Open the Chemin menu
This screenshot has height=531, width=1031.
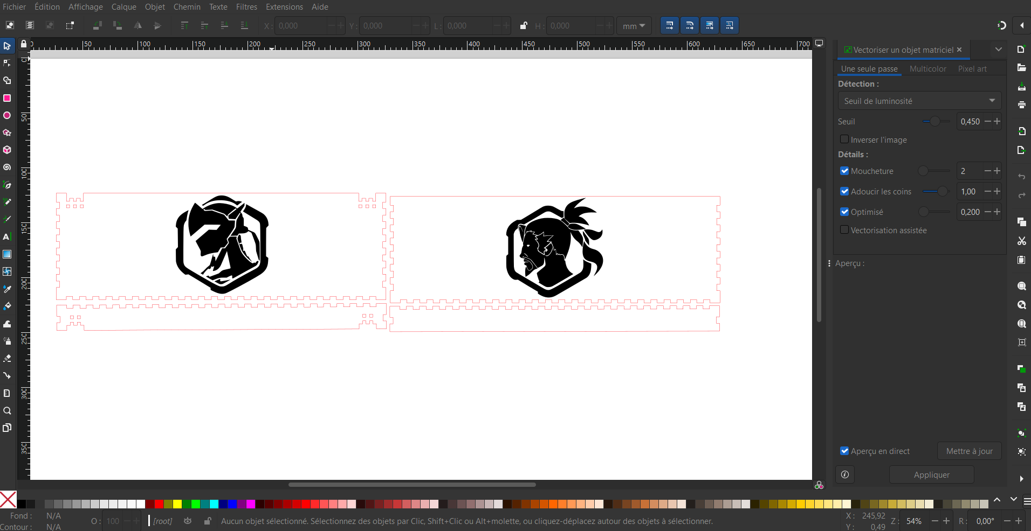point(187,6)
